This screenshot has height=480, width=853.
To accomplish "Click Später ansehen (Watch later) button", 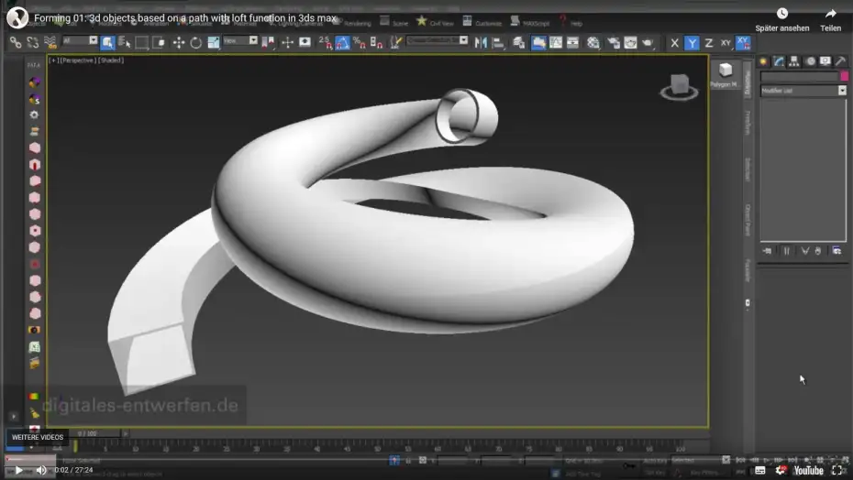I will pos(781,20).
